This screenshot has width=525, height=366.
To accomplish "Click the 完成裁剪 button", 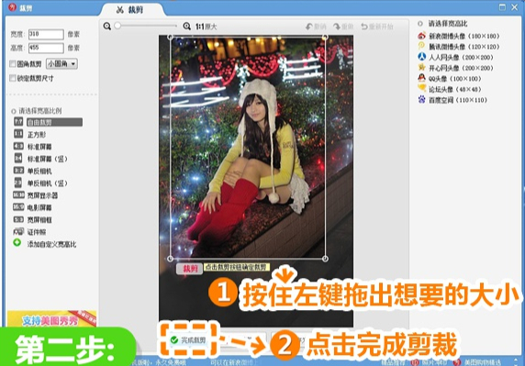I will [189, 340].
